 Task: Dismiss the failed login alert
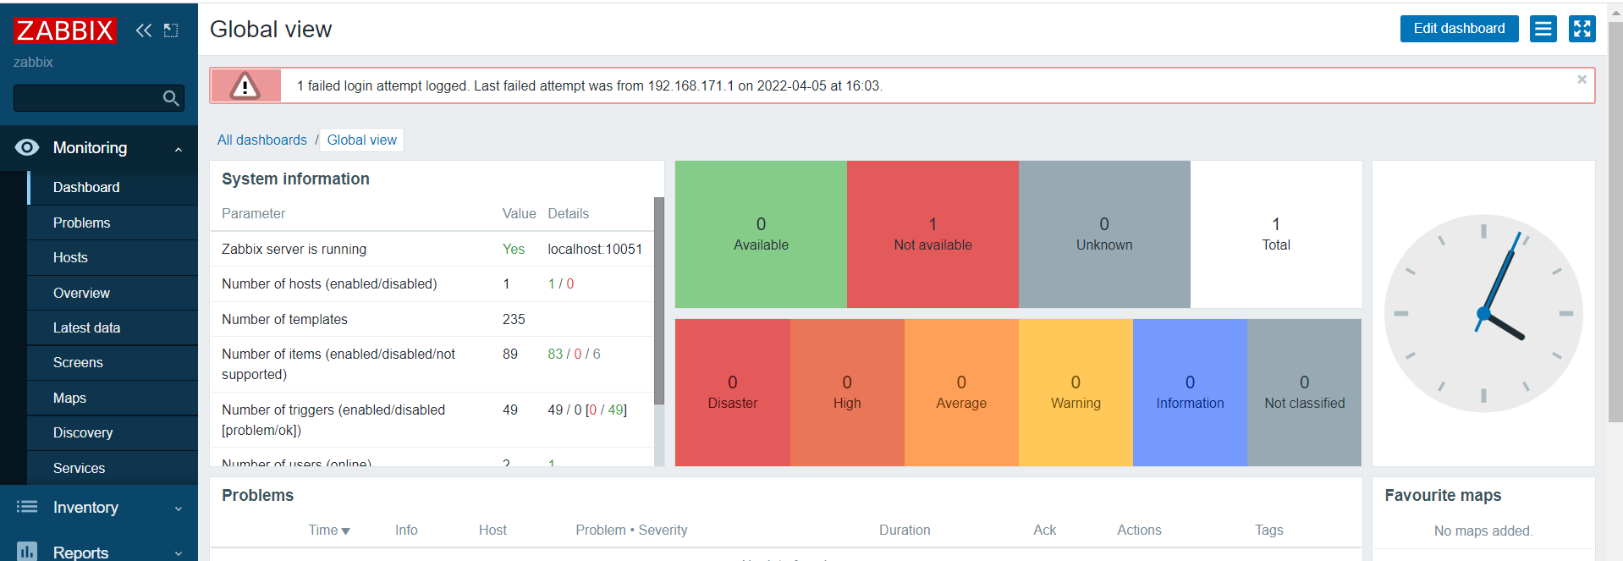click(1582, 80)
